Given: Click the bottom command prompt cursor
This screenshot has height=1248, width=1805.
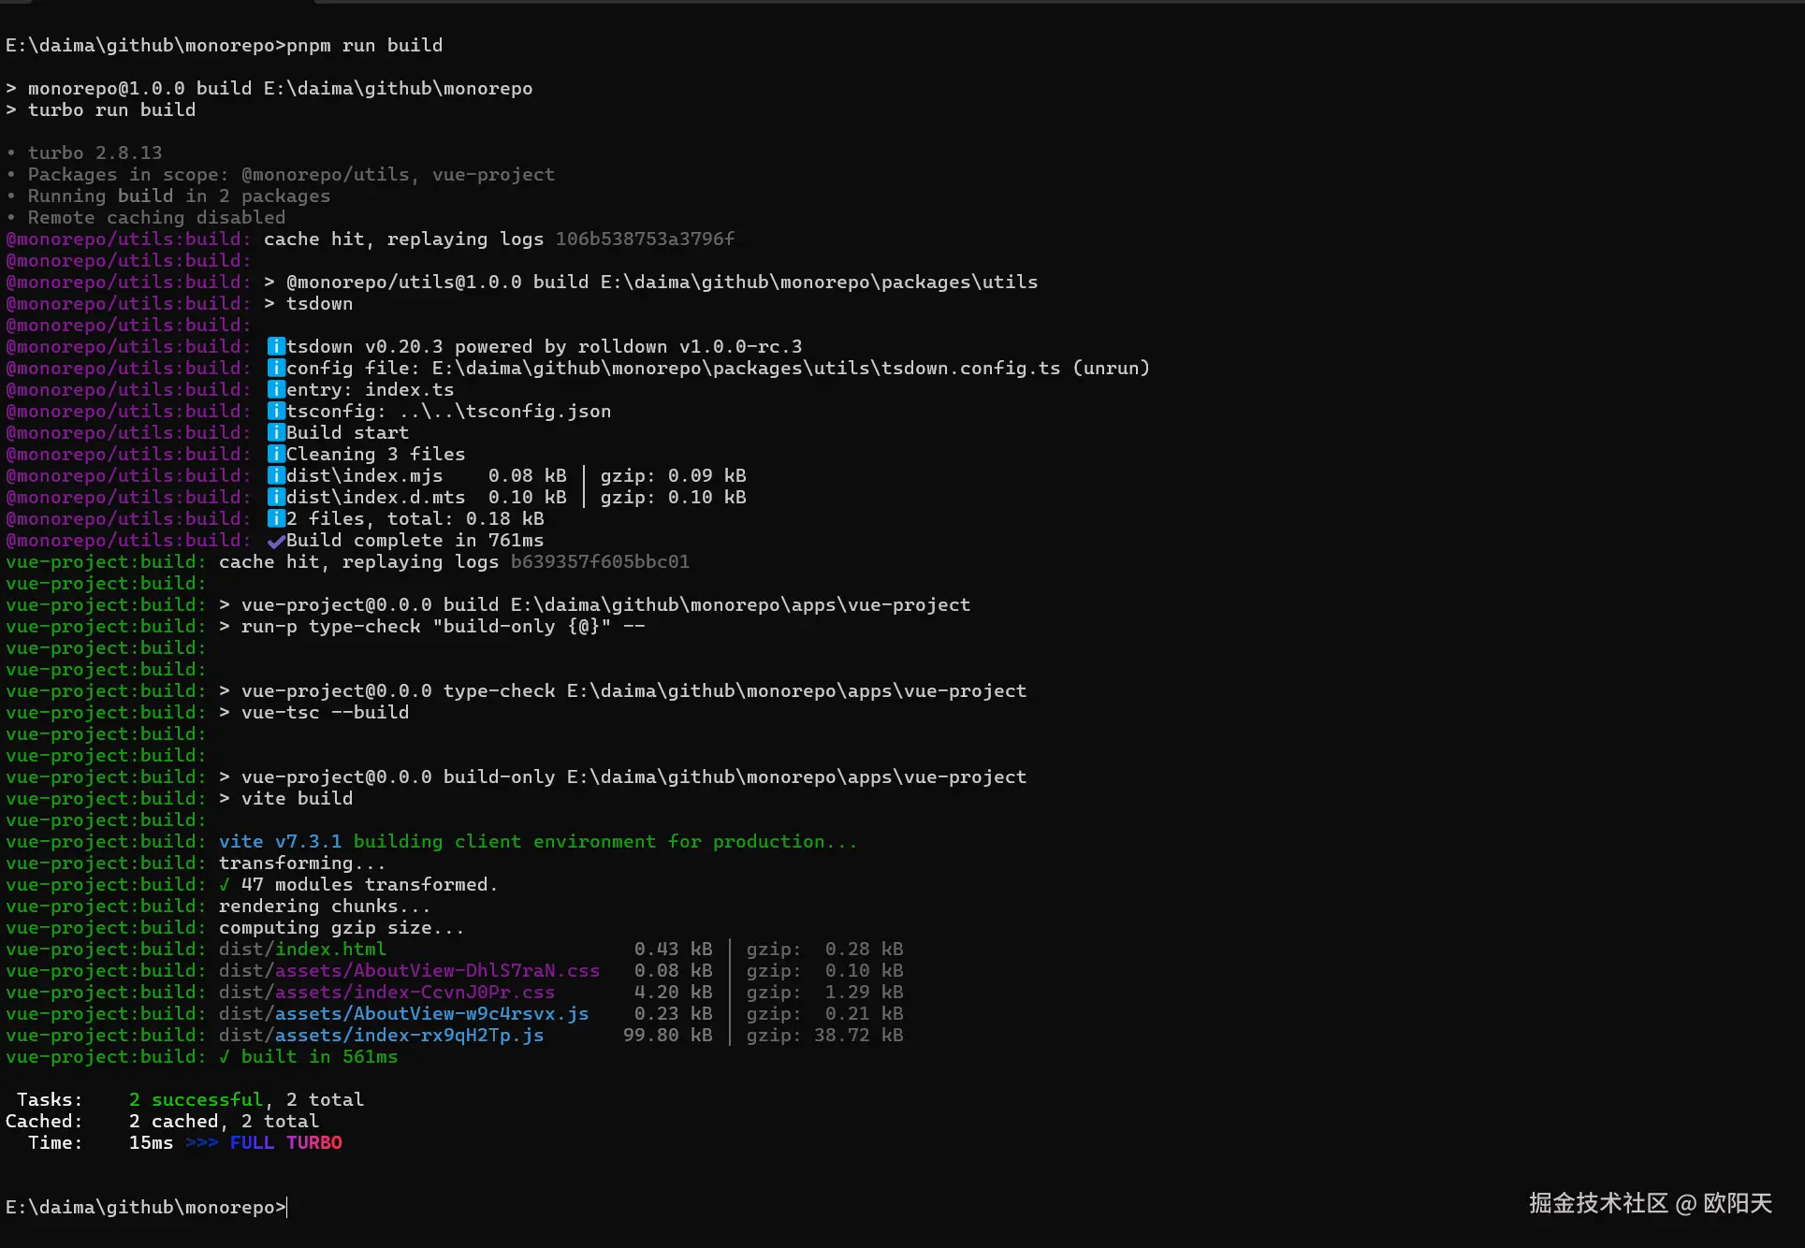Looking at the screenshot, I should point(287,1208).
